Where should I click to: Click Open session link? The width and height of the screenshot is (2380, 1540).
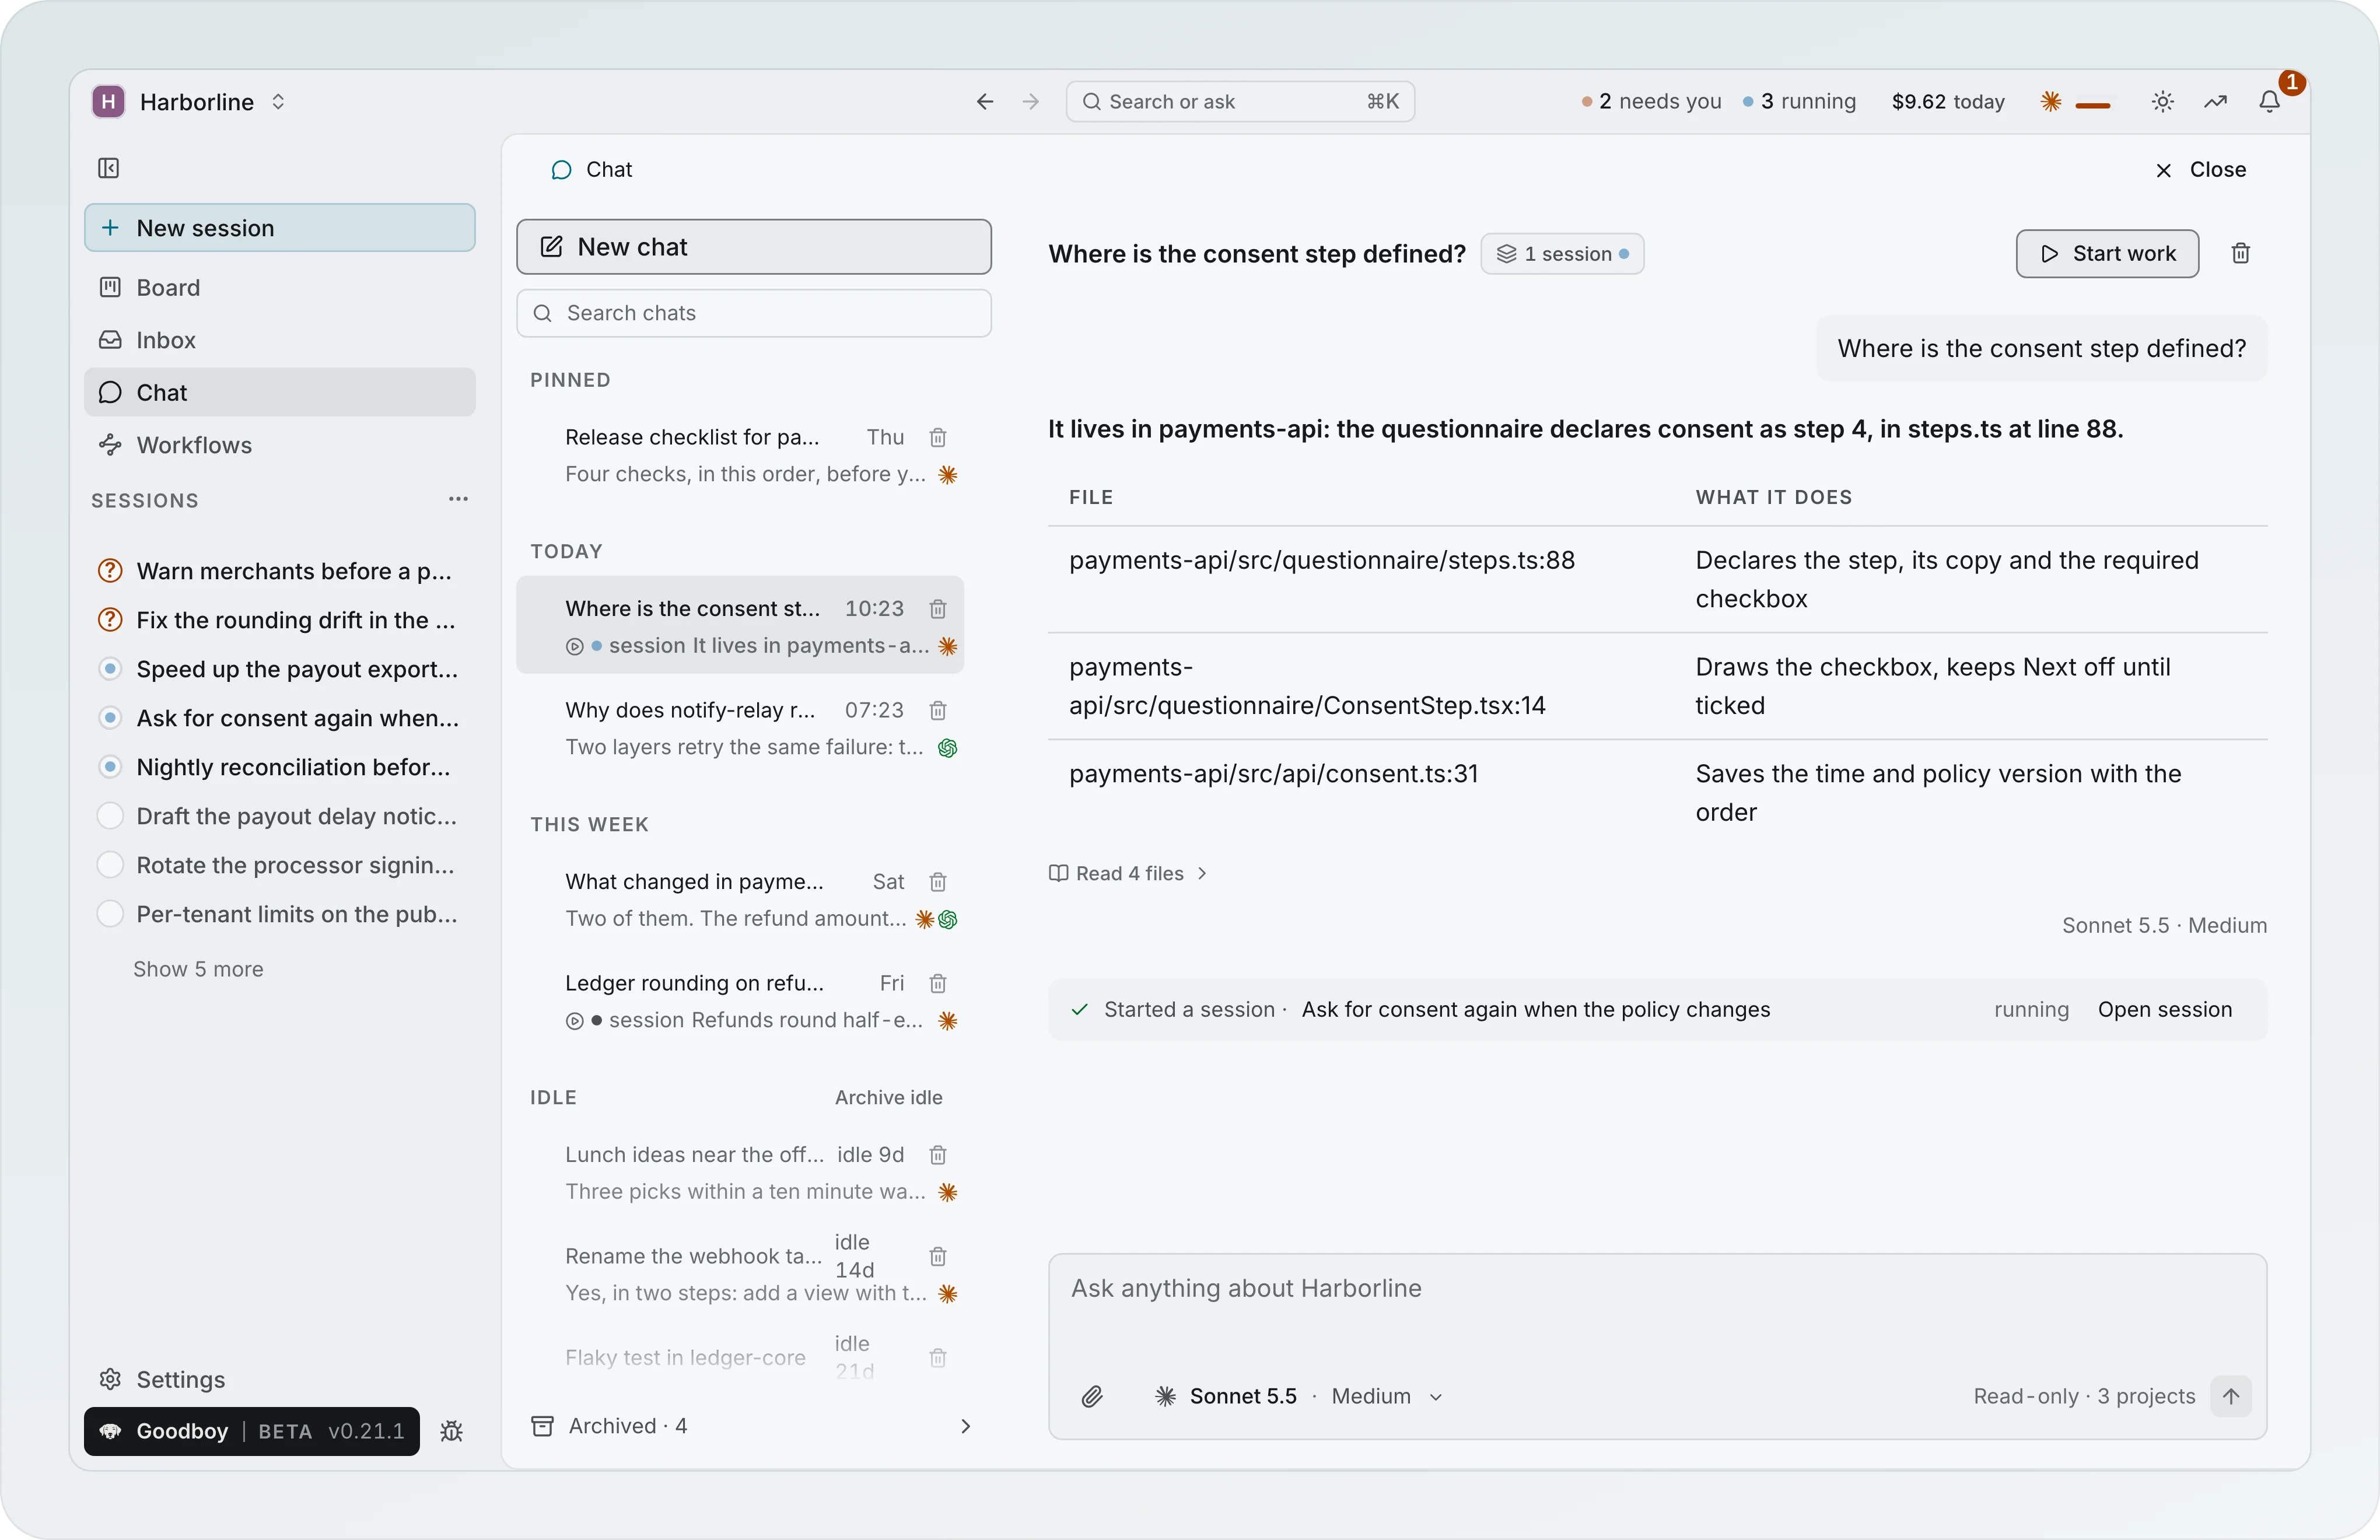(x=2165, y=1010)
